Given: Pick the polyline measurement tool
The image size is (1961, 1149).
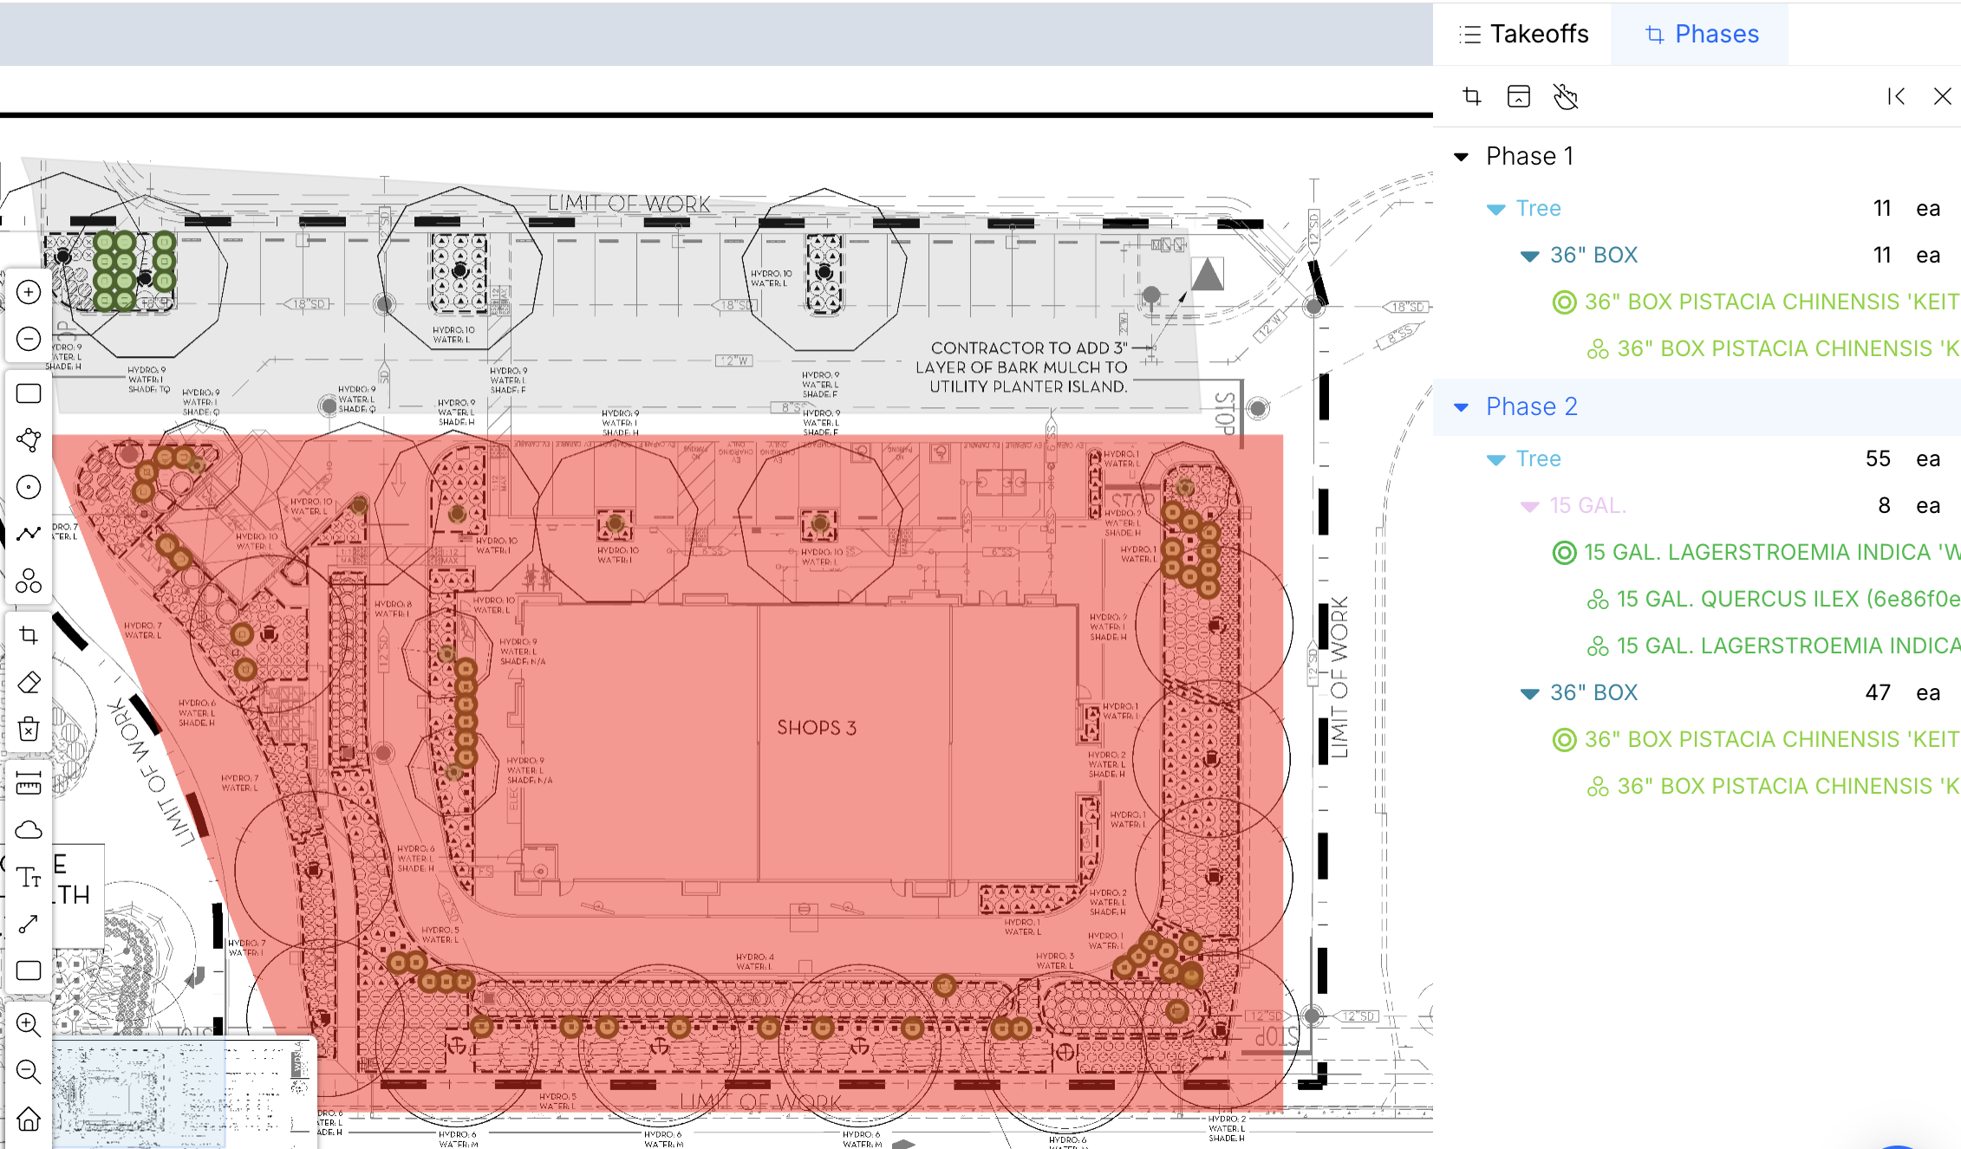Looking at the screenshot, I should pyautogui.click(x=29, y=534).
